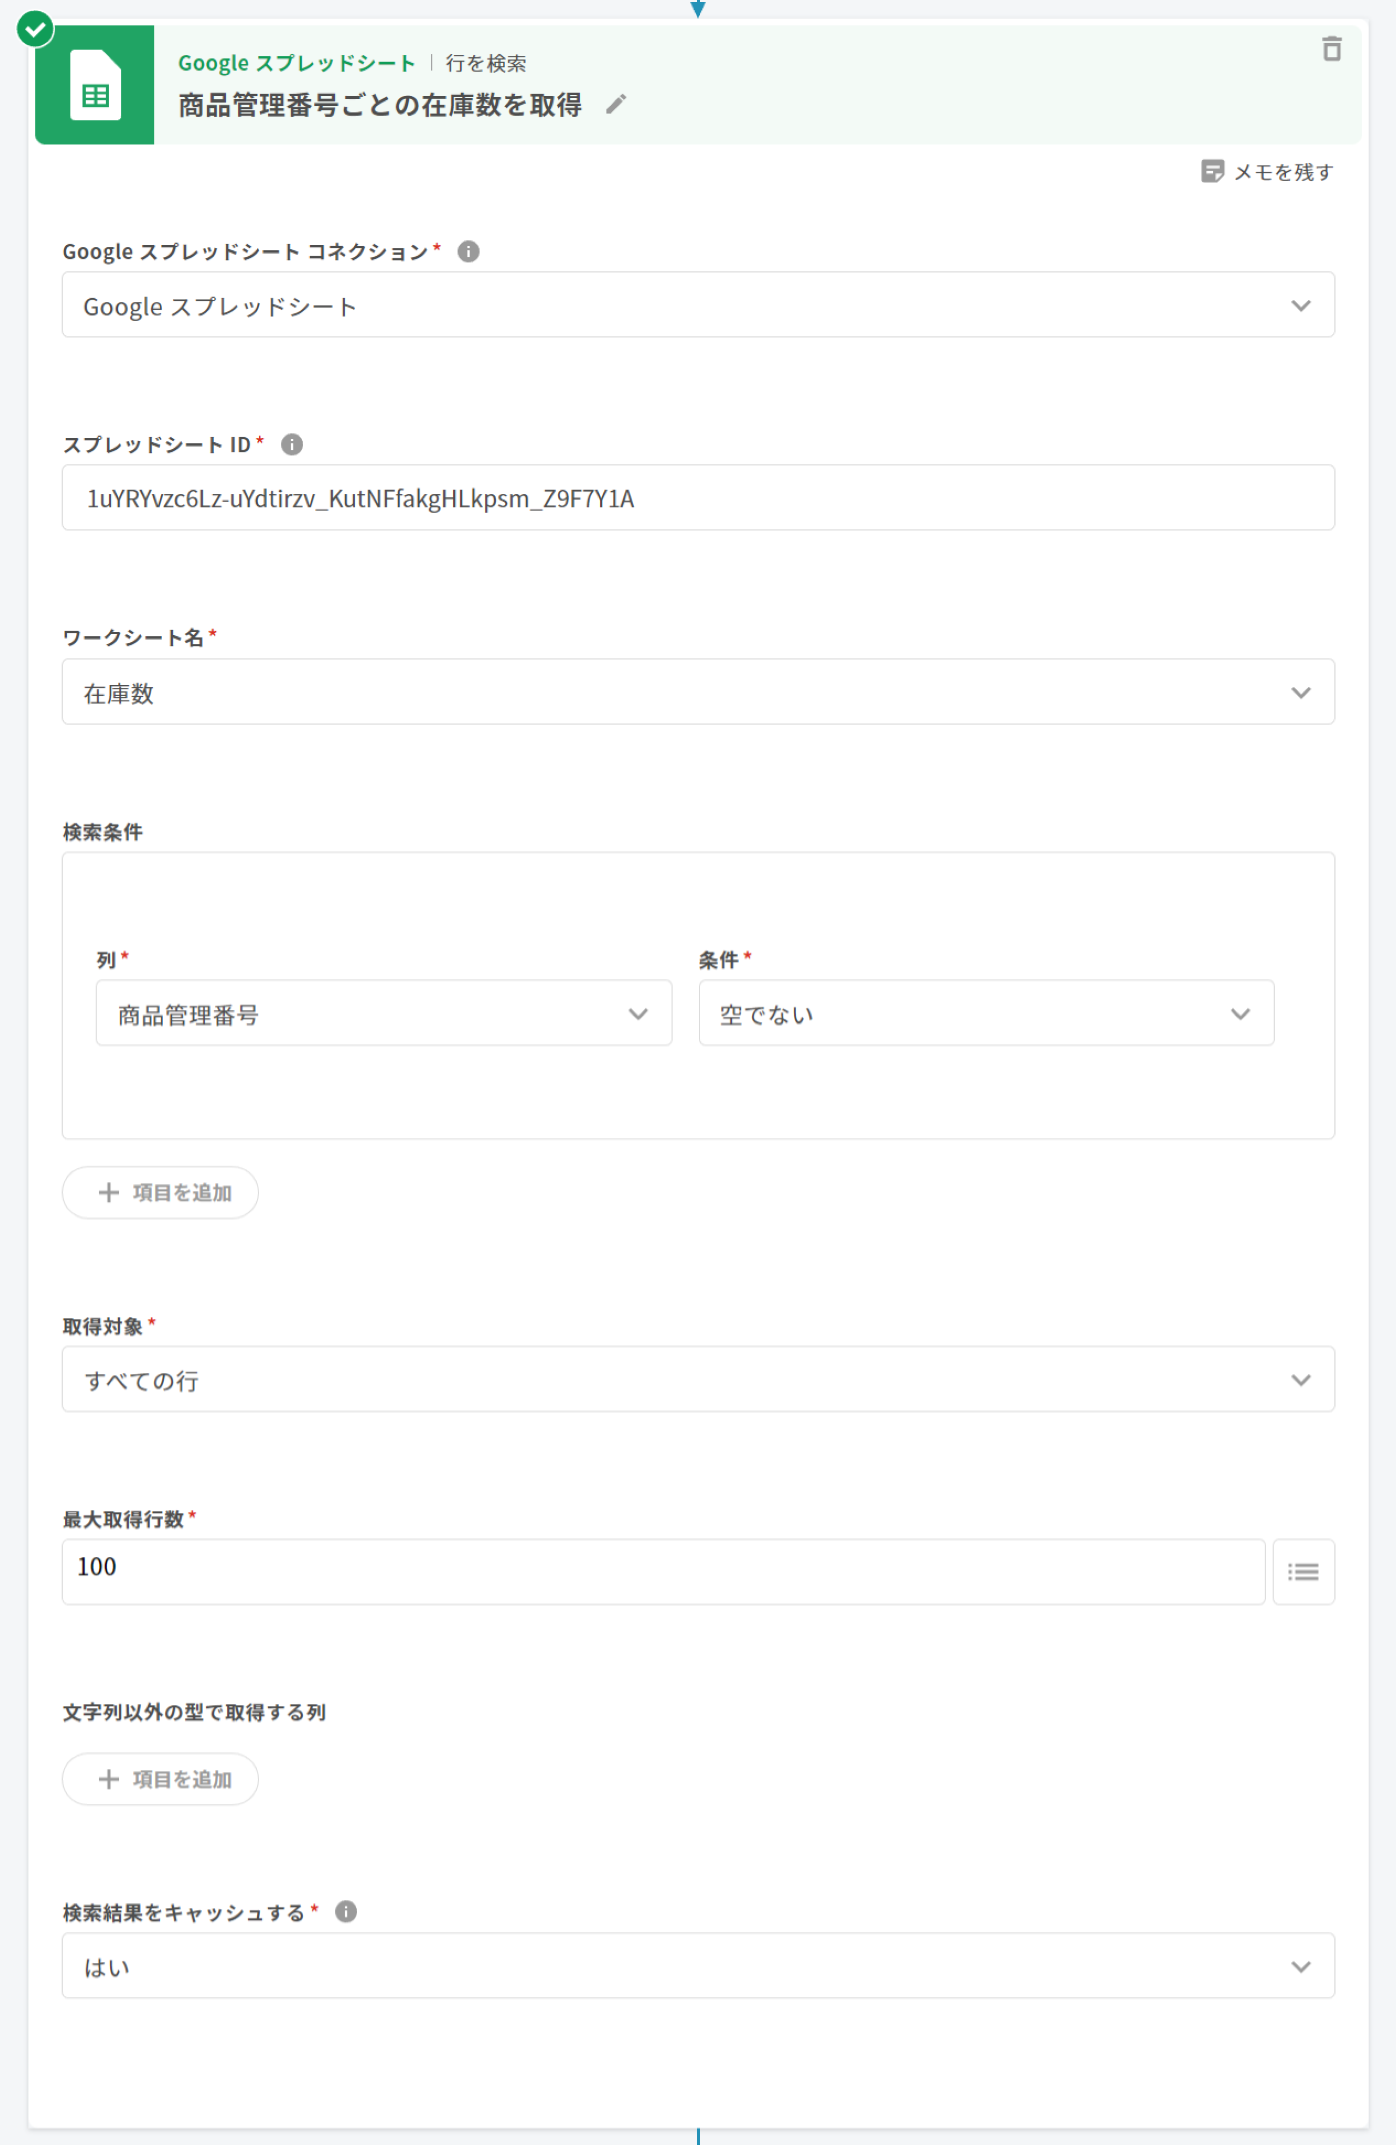Open the Google スプレッドシート connection dropdown
1396x2145 pixels.
tap(697, 305)
